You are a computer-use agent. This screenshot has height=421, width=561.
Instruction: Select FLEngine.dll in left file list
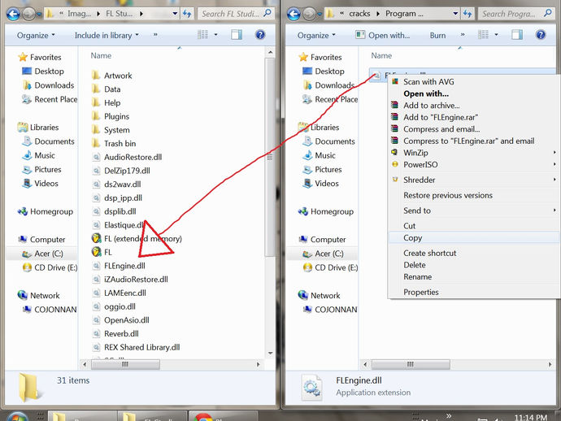click(x=119, y=266)
